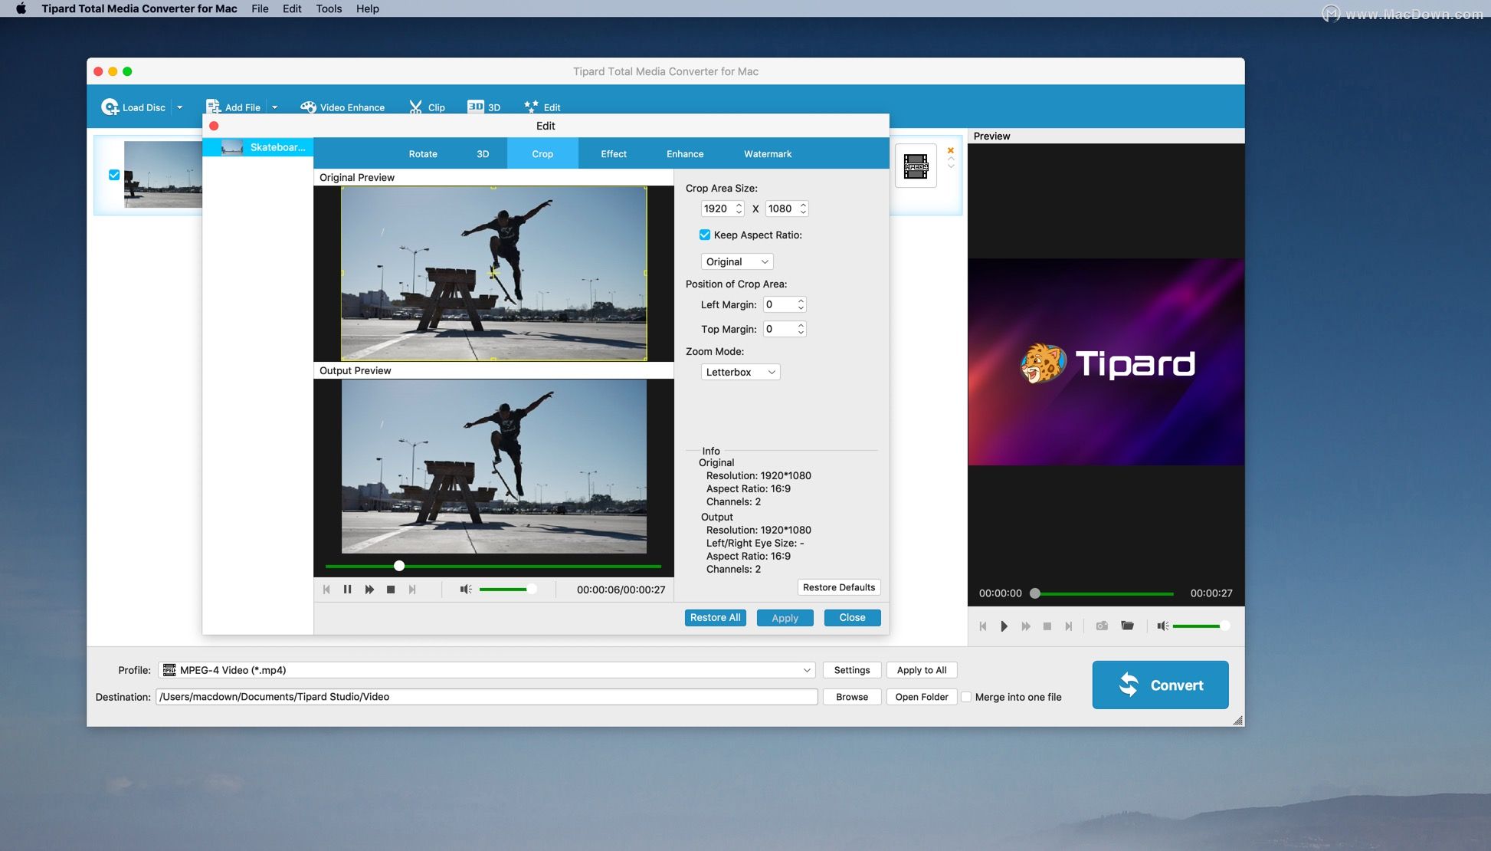1491x851 pixels.
Task: Deselect the skateboard video checkbox
Action: 114,174
